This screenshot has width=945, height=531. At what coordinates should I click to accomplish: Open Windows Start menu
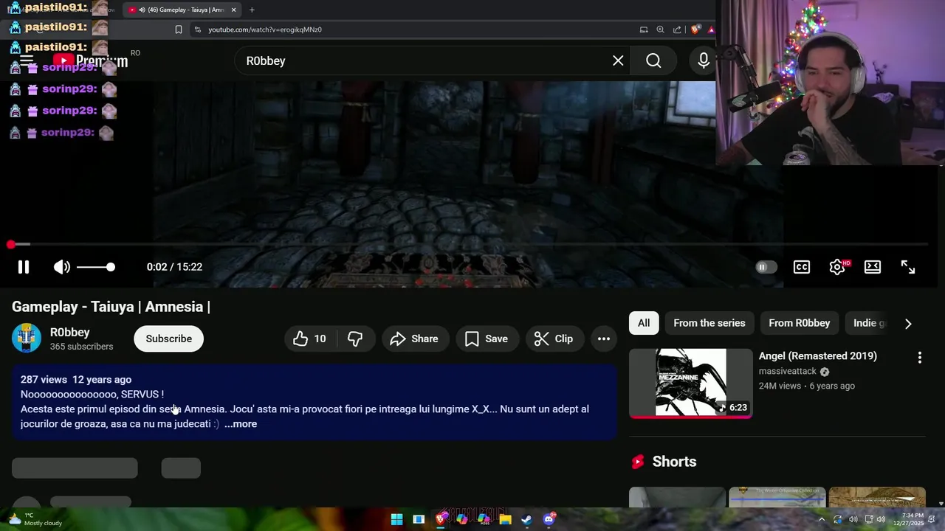tap(396, 519)
